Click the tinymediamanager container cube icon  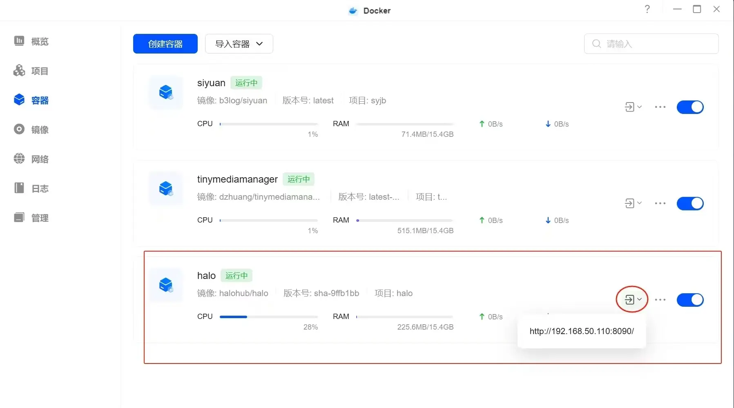pyautogui.click(x=166, y=189)
